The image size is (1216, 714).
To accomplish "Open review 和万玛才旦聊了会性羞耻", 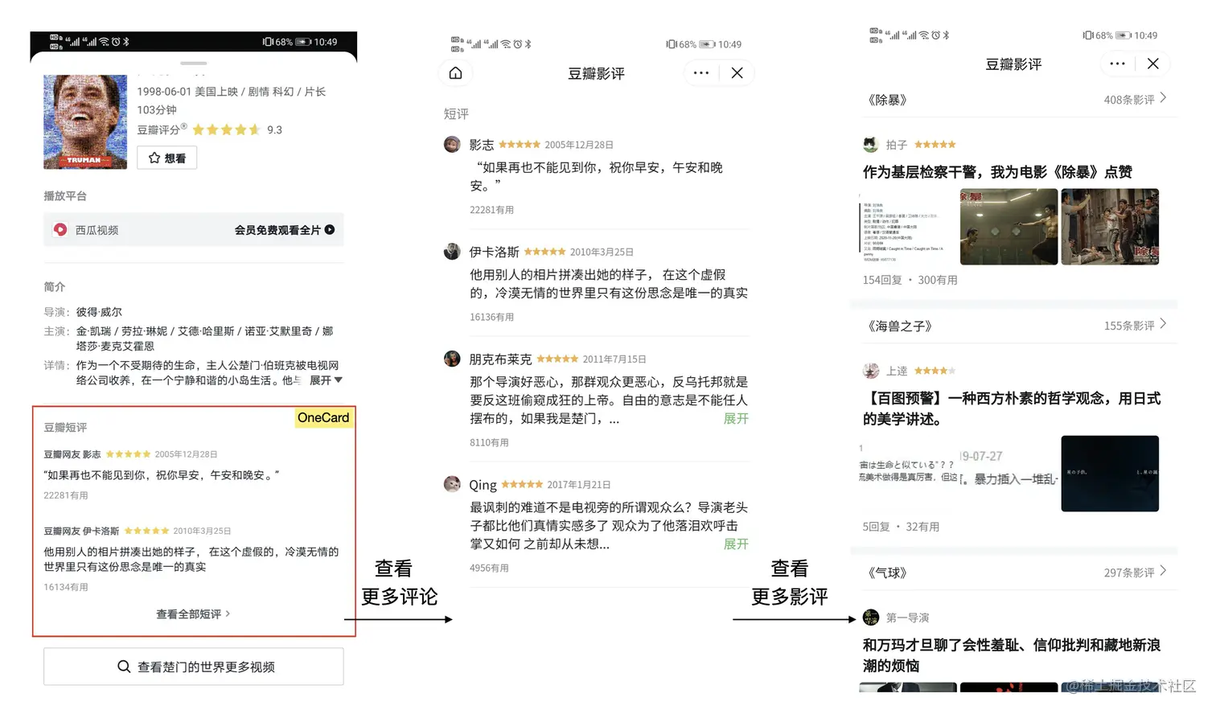I will (x=1012, y=655).
